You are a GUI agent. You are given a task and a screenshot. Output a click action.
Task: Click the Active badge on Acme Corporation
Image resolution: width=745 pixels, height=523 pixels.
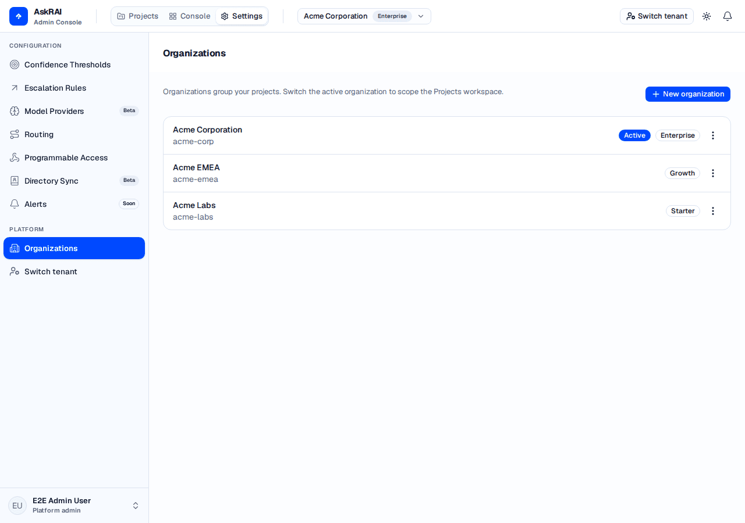(x=634, y=135)
